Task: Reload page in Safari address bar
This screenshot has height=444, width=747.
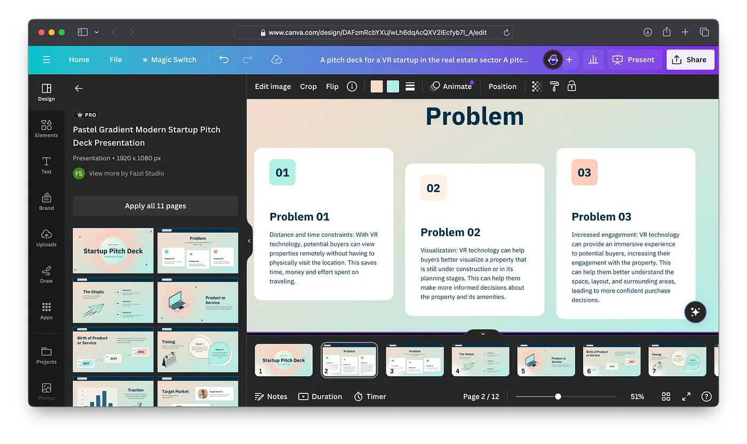Action: click(x=506, y=33)
